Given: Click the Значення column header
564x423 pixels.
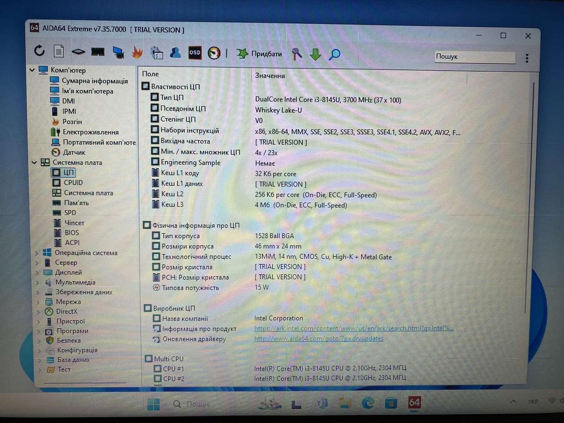Looking at the screenshot, I should pos(270,76).
